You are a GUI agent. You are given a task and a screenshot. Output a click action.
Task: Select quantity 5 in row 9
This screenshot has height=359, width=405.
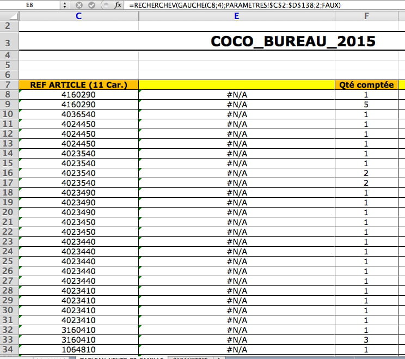tap(366, 105)
